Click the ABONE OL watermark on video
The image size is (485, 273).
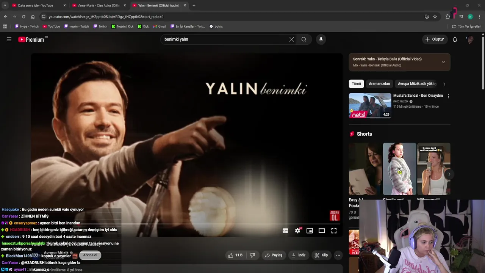335,216
